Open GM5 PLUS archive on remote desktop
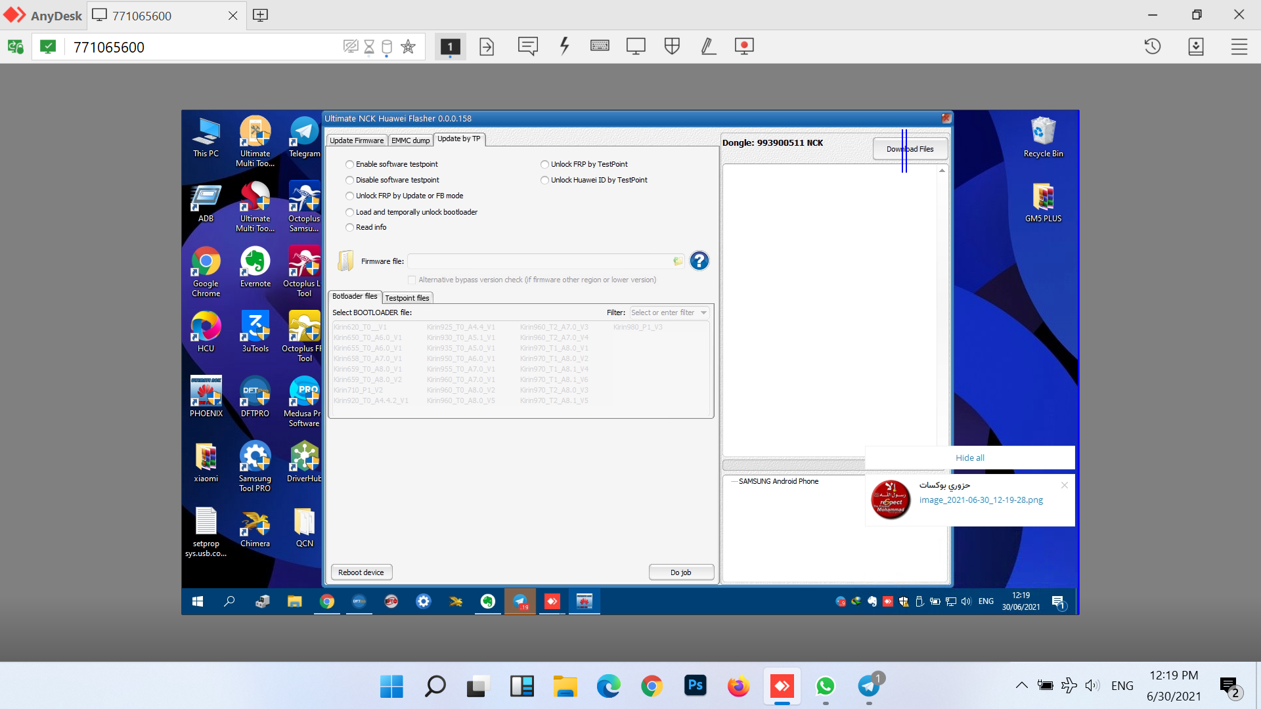The width and height of the screenshot is (1261, 709). pyautogui.click(x=1044, y=203)
